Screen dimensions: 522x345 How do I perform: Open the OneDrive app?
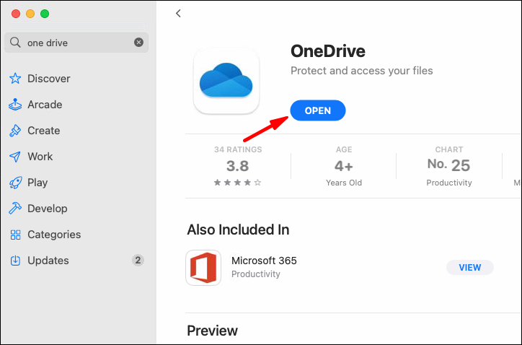click(x=317, y=110)
